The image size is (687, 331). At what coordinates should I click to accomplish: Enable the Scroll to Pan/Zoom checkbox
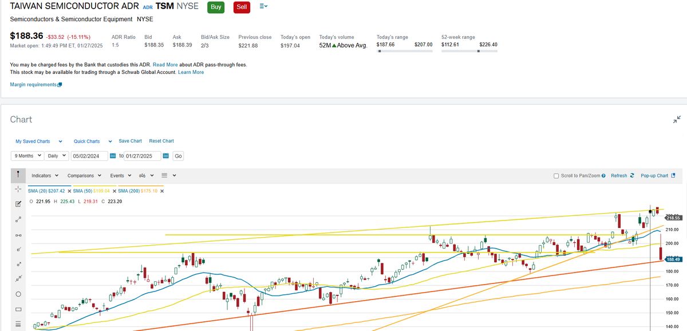point(556,175)
